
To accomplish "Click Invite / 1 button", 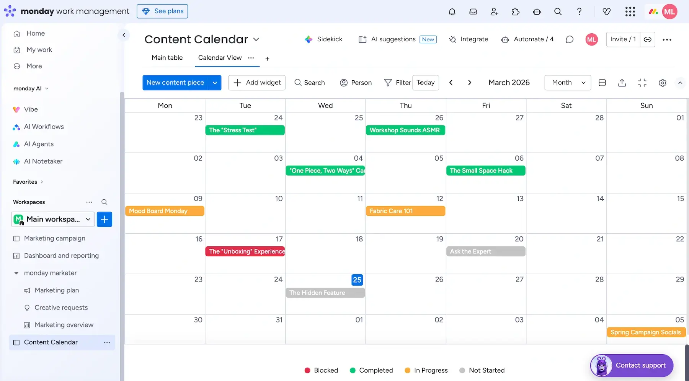I will 622,39.
